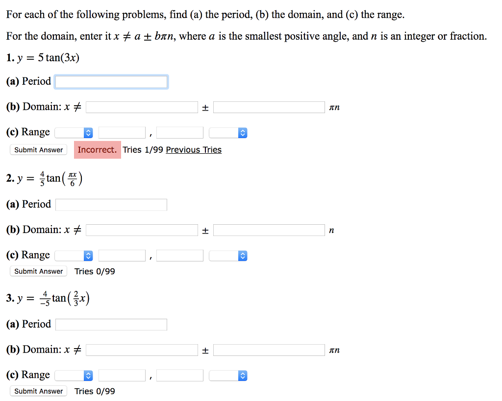Screen dimensions: 502x401
Task: Submit the answer for problem 2
Action: tap(38, 271)
